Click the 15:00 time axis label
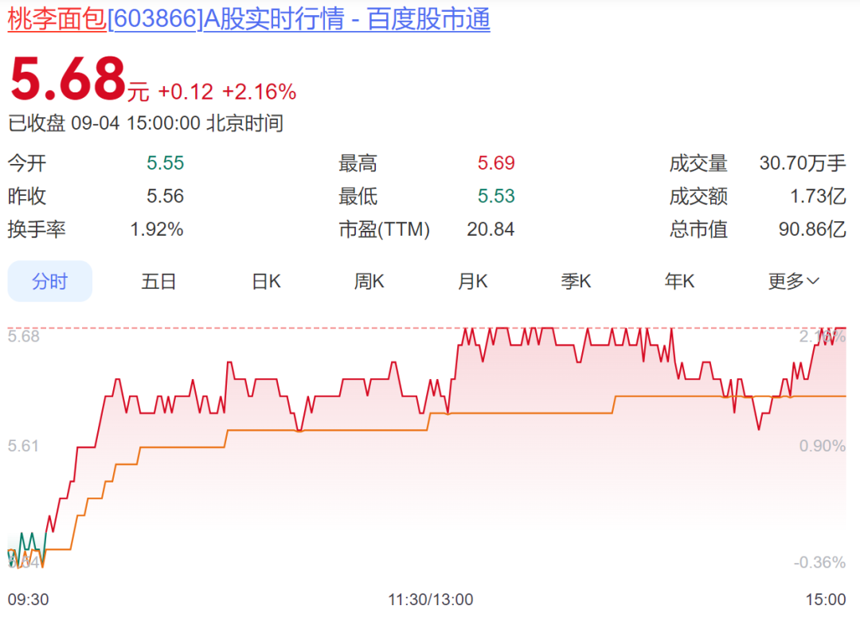The width and height of the screenshot is (860, 621). [x=826, y=600]
